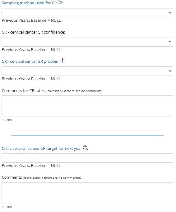Click the 'CR - cervical cancer SR confidence' label
This screenshot has width=176, height=212.
point(33,32)
